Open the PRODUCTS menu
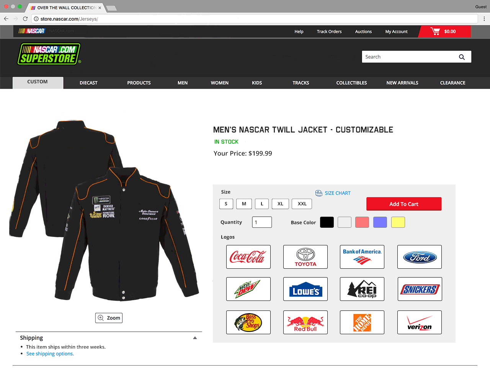 pyautogui.click(x=139, y=83)
